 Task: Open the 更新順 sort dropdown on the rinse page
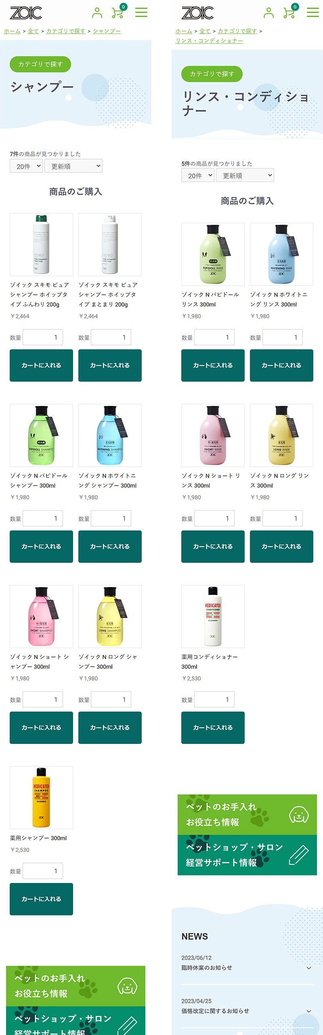(245, 175)
